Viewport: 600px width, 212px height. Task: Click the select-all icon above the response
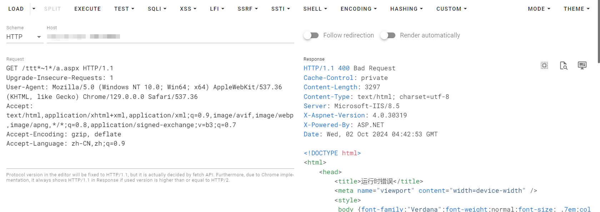[x=544, y=65]
